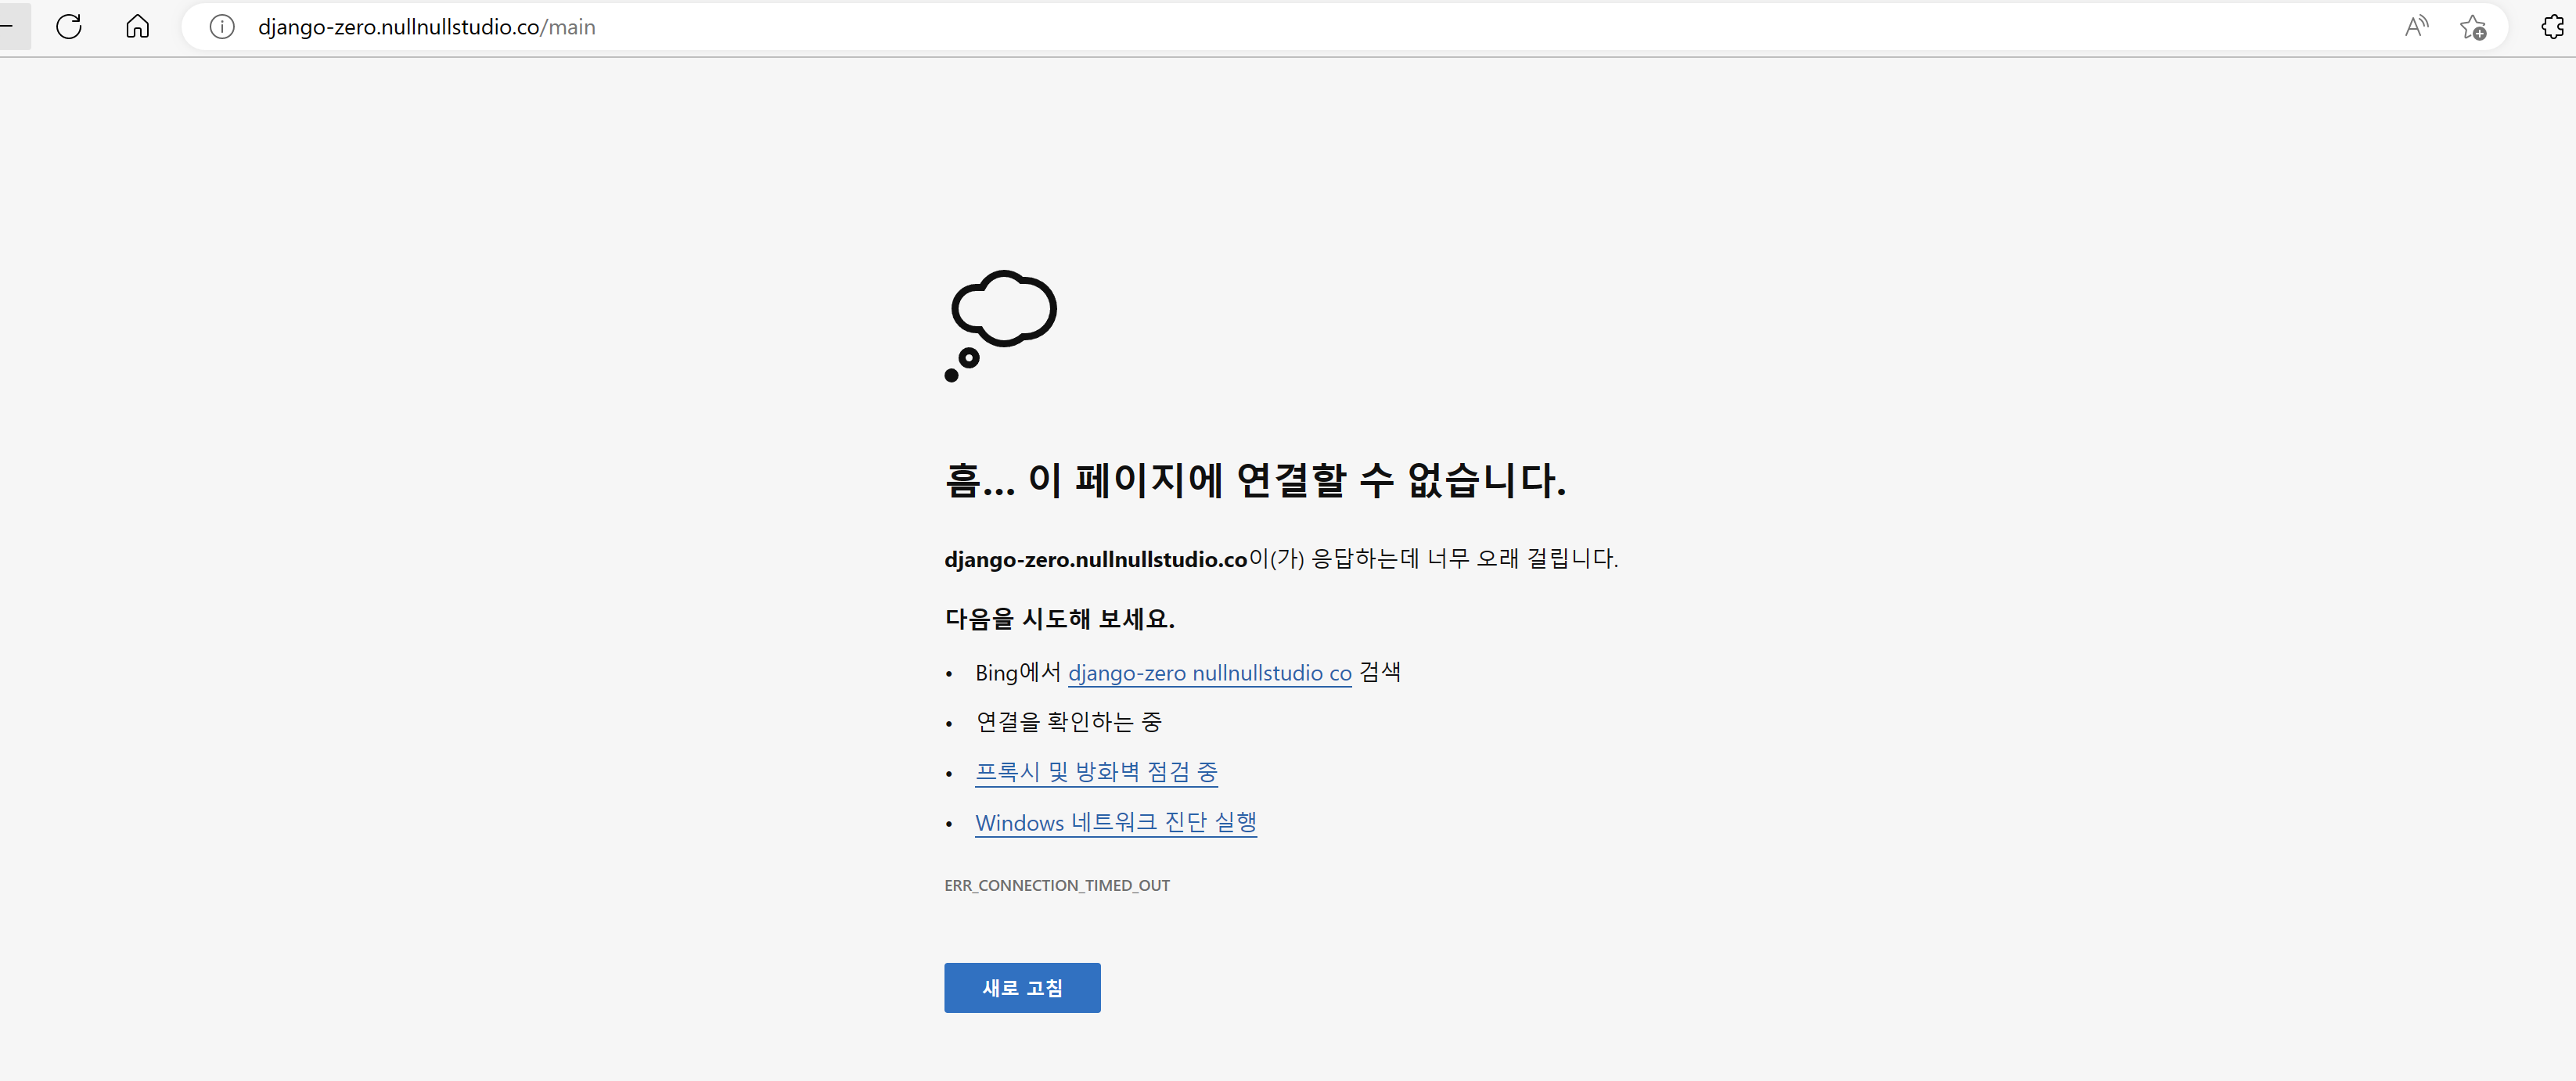Click the word Bing in first bullet
2576x1081 pixels.
point(996,673)
